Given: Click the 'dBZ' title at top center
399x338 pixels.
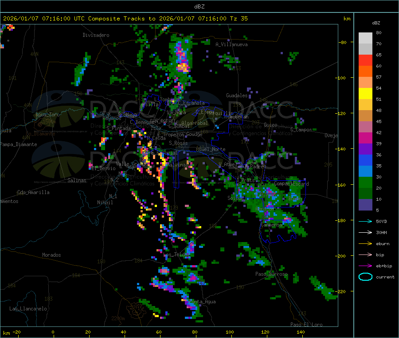Looking at the screenshot, I should point(199,7).
